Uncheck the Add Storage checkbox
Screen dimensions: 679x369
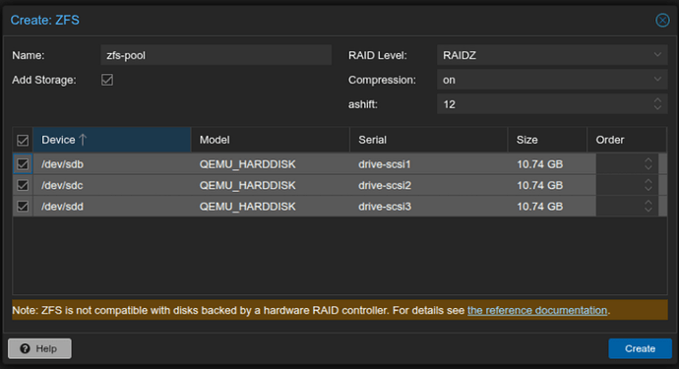coord(107,80)
